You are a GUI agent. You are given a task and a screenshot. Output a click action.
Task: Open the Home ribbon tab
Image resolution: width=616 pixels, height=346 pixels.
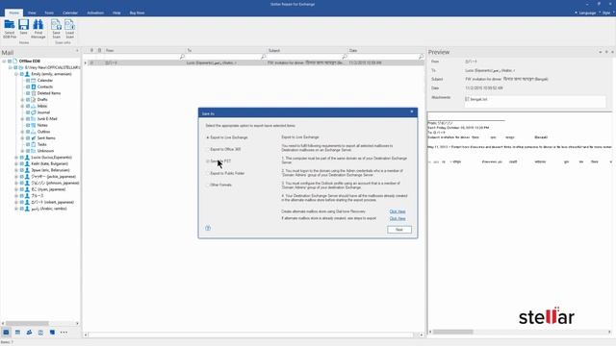(x=14, y=12)
